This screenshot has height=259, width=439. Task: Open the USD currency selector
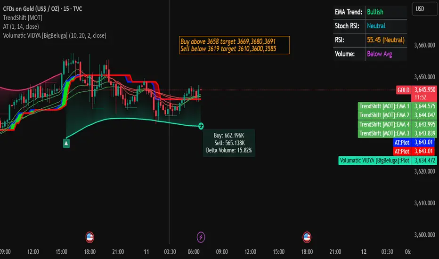pyautogui.click(x=424, y=8)
